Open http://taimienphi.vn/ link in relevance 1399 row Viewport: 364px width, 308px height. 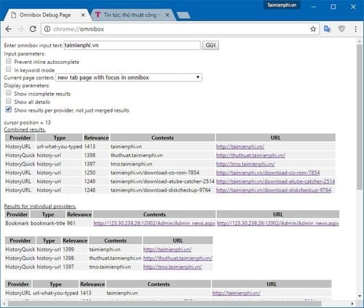click(167, 249)
